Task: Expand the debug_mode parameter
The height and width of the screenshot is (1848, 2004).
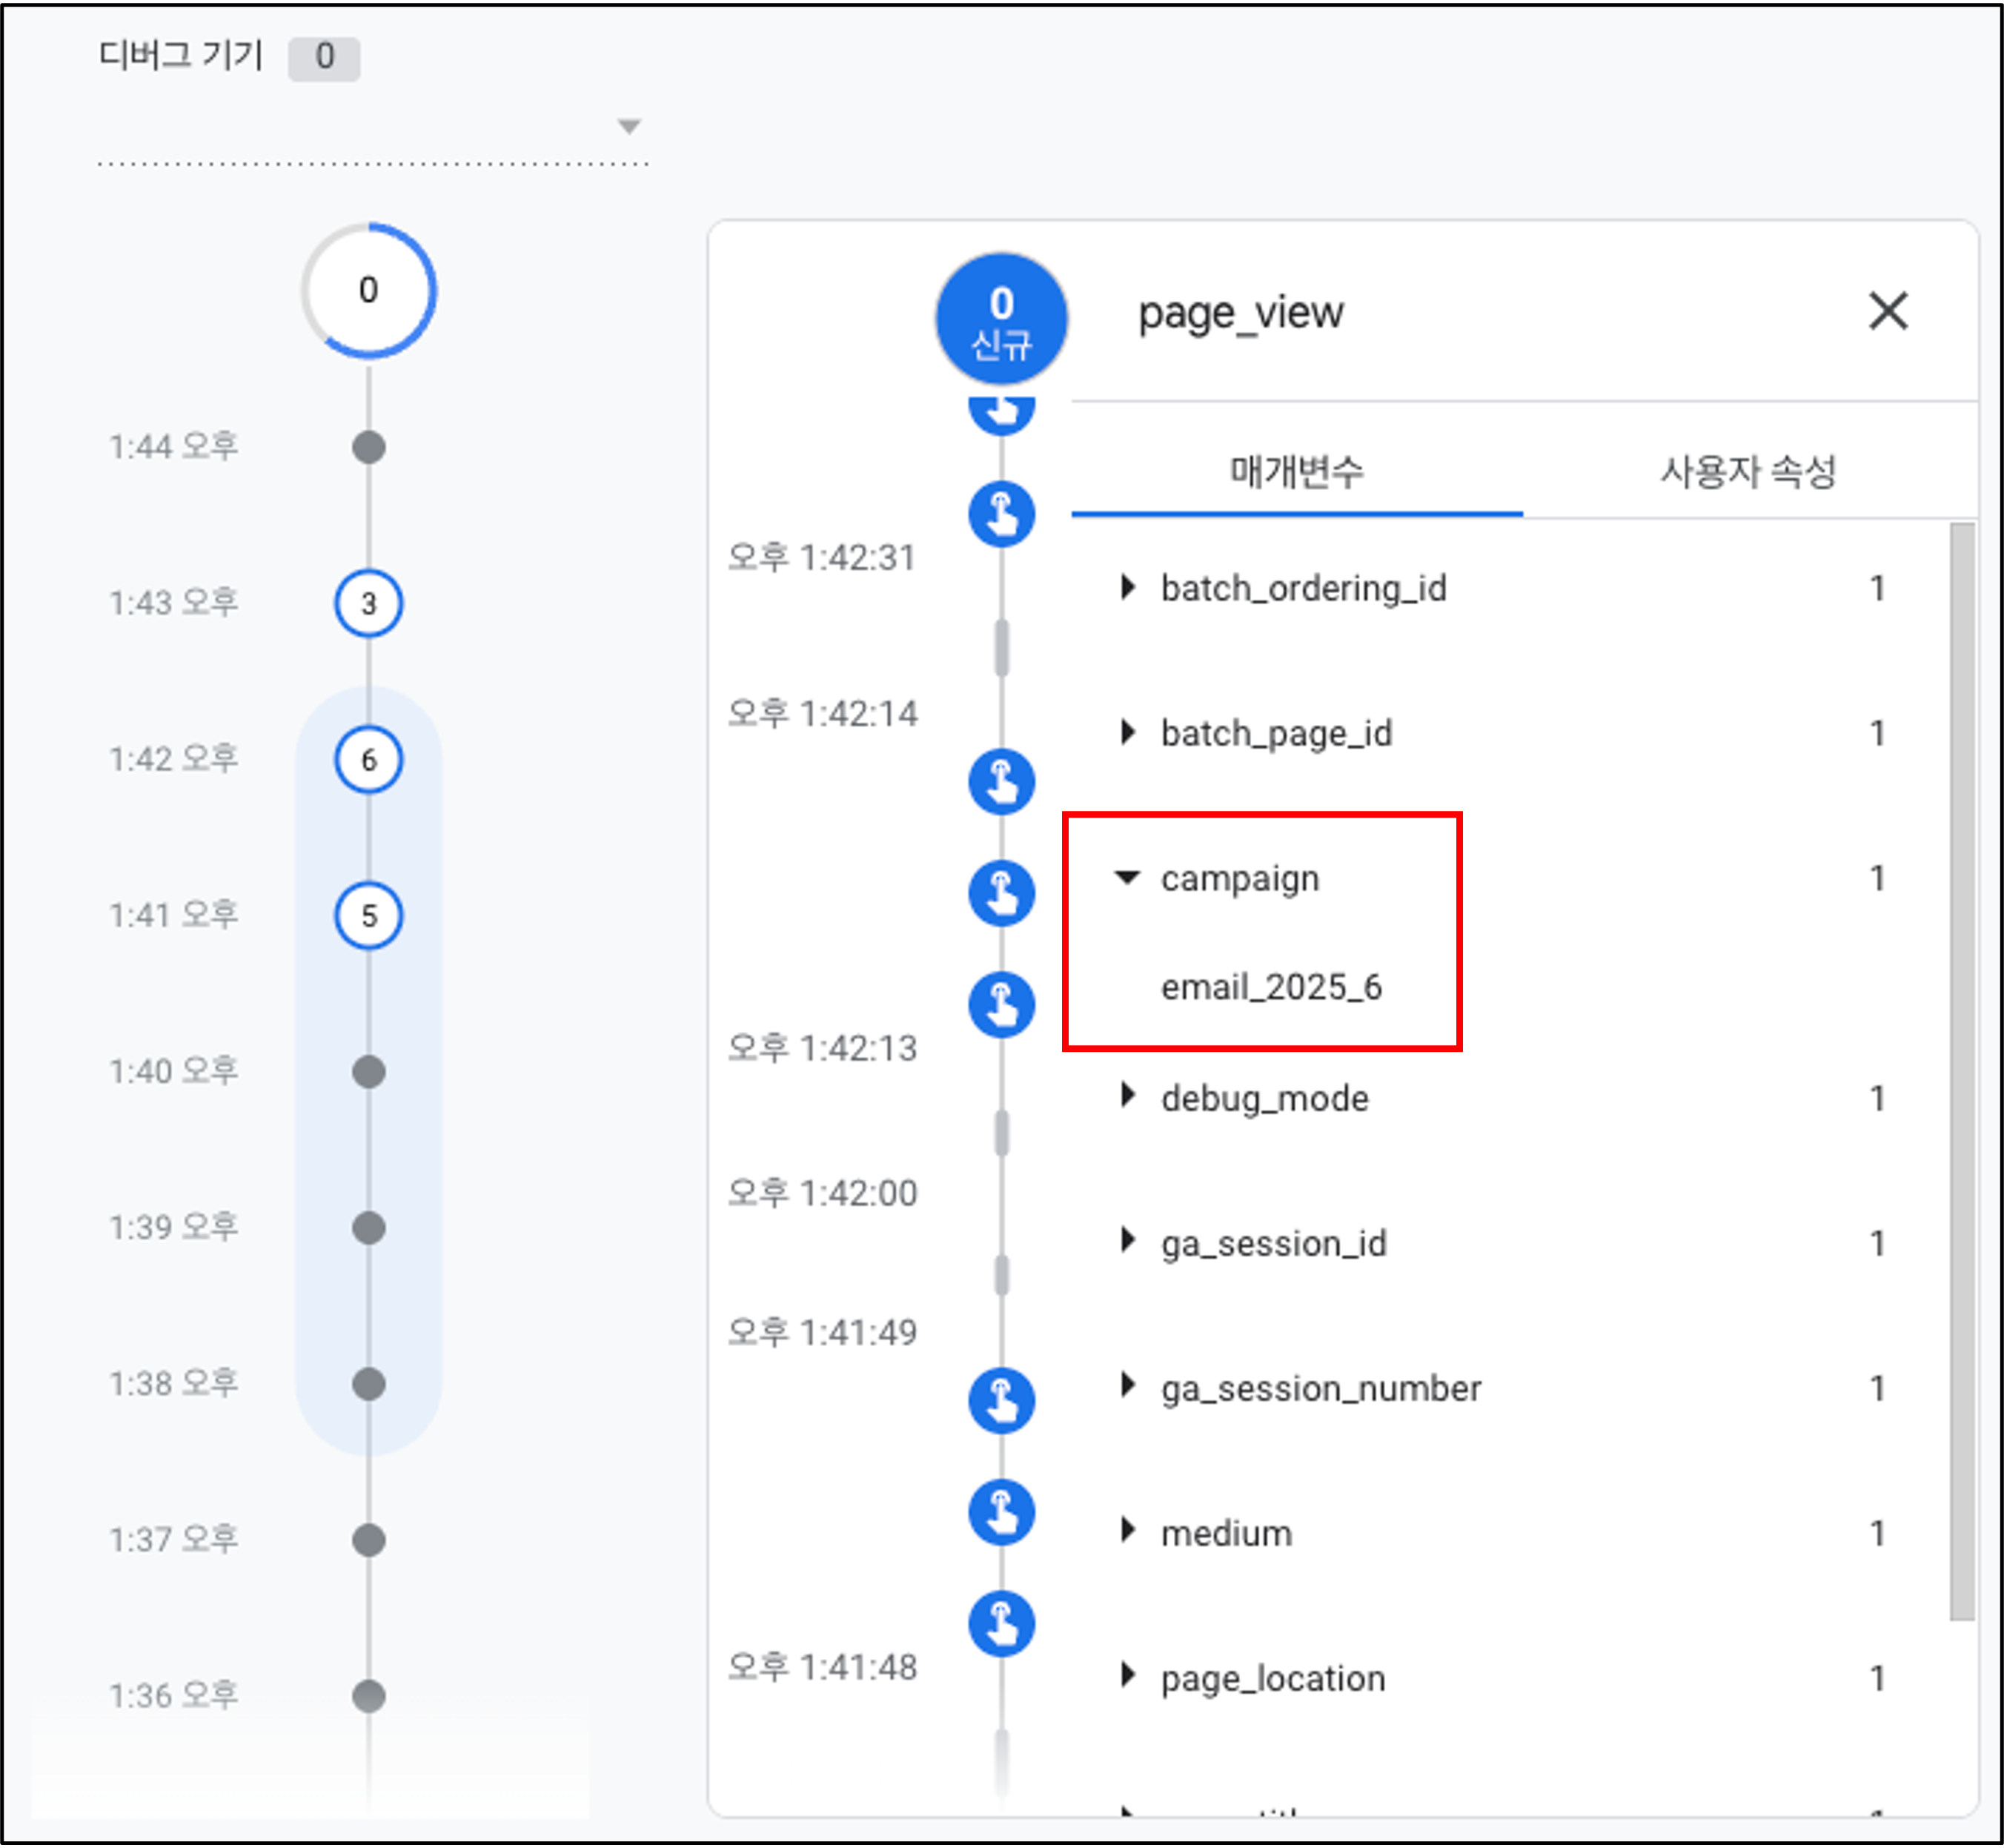Action: coord(1128,1096)
